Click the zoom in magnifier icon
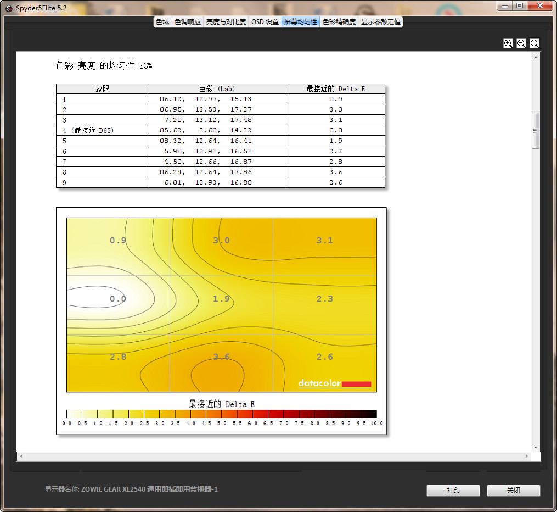The height and width of the screenshot is (512, 557). pos(508,43)
